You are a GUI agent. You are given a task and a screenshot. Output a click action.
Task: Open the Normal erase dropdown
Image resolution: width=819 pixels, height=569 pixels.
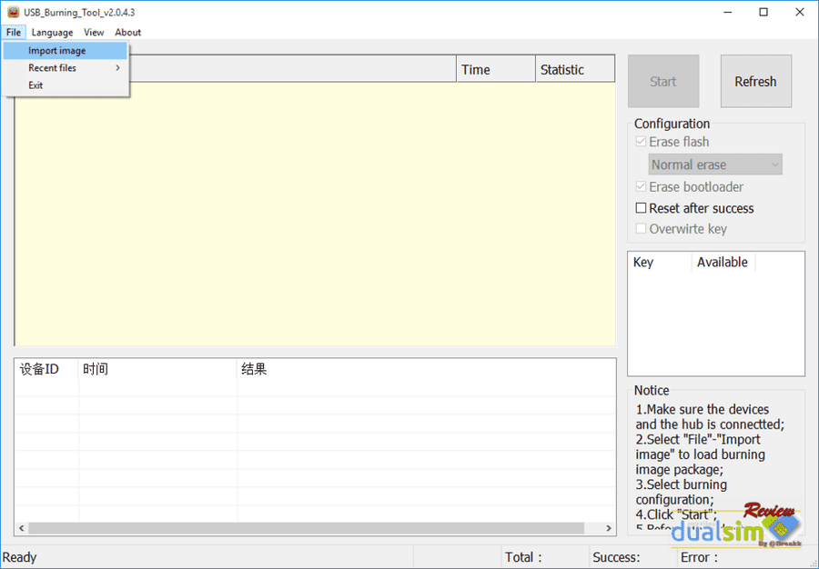click(715, 165)
